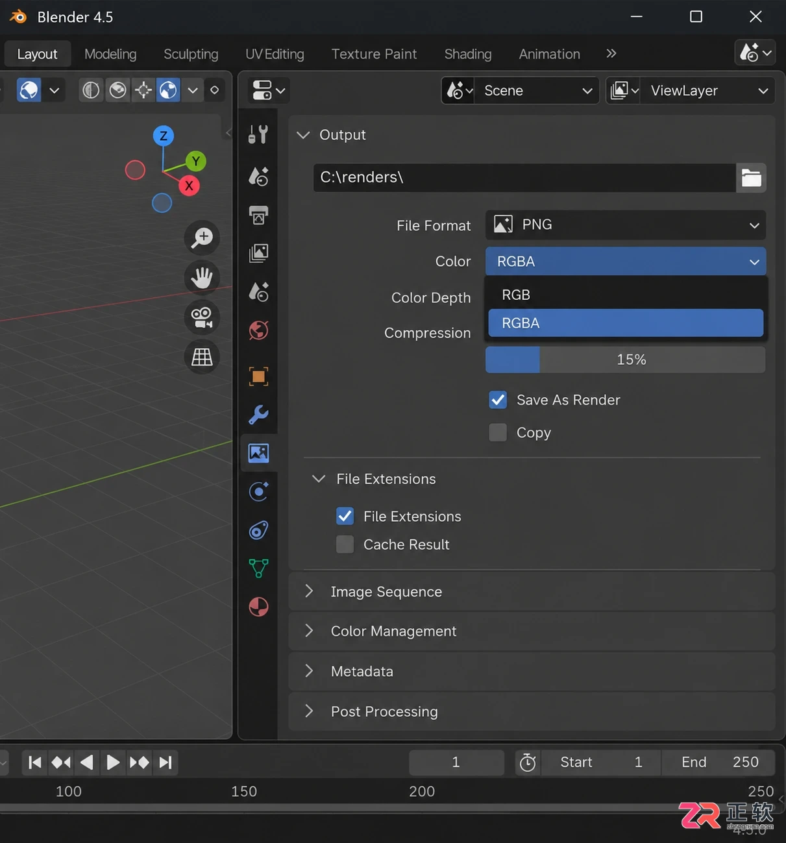Open the Scene properties tab

(258, 292)
